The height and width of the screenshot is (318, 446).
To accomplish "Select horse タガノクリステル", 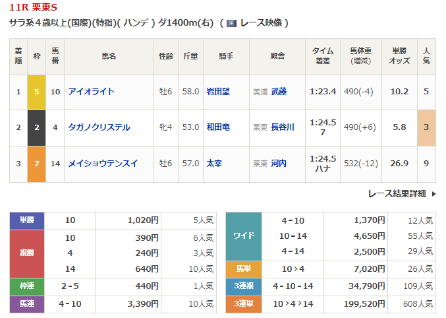I will pos(99,127).
